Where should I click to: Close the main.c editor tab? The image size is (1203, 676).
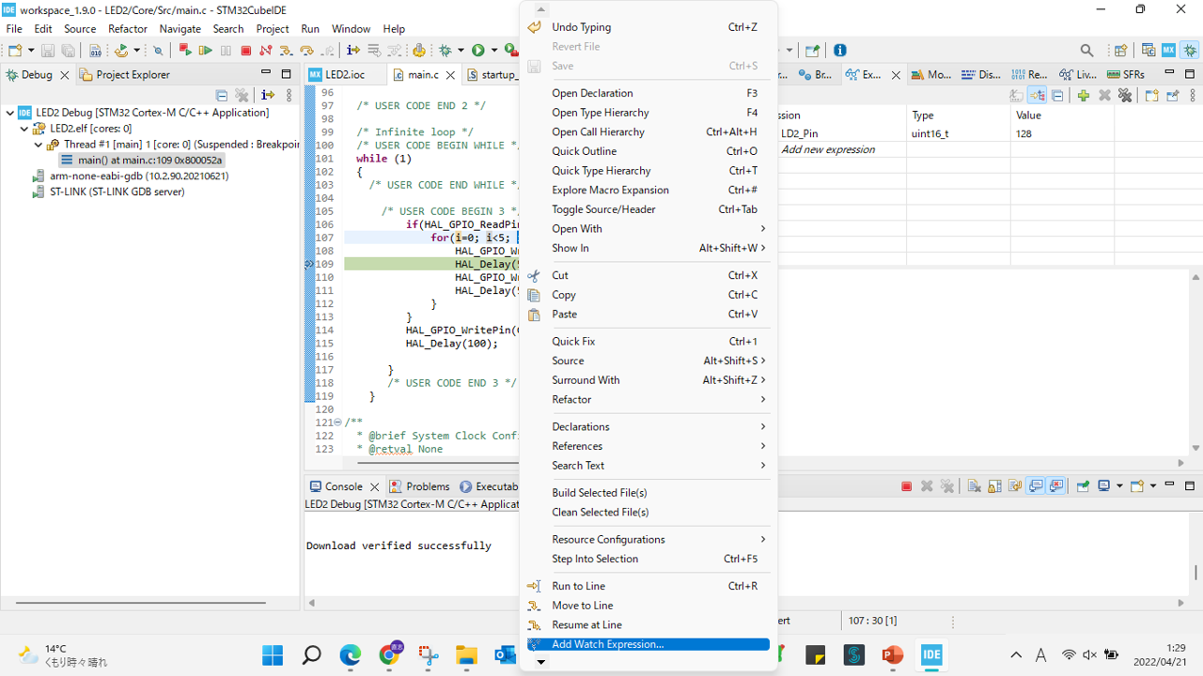pos(451,75)
